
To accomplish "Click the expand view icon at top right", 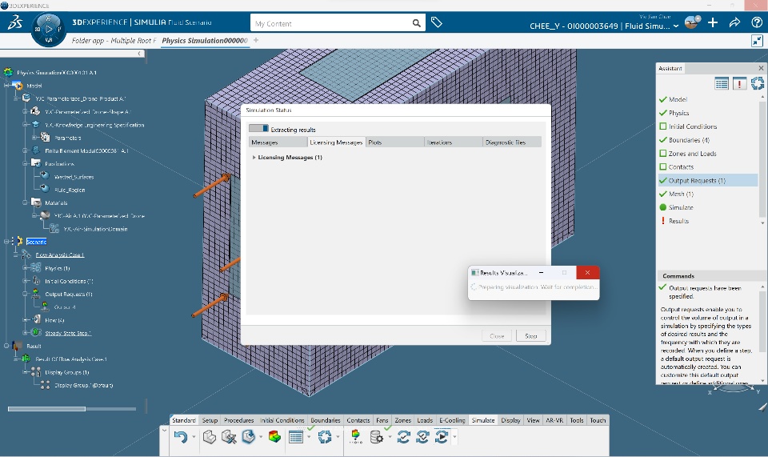I will tap(757, 41).
